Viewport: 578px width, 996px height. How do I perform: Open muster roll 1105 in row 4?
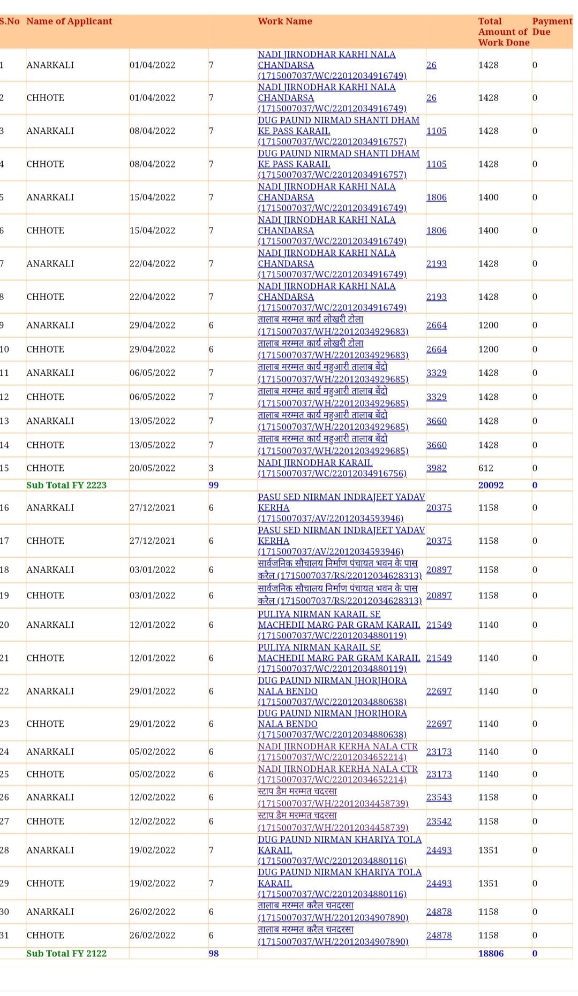click(x=436, y=164)
